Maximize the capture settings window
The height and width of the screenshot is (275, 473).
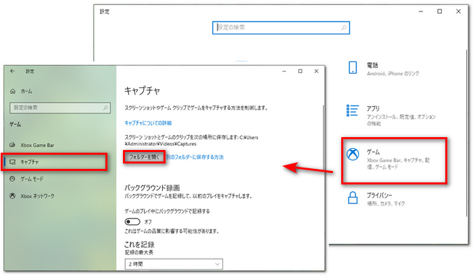tap(300, 71)
